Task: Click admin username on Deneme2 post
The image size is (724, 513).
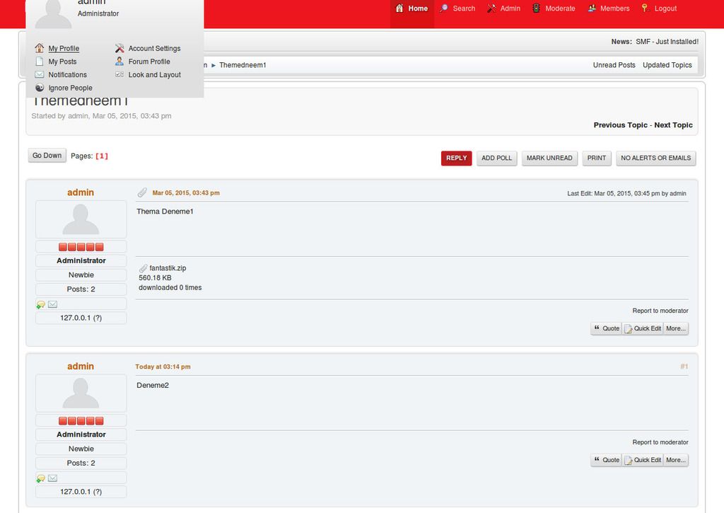Action: tap(81, 366)
